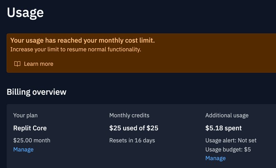
Task: Select the Usage page heading
Action: 25,13
